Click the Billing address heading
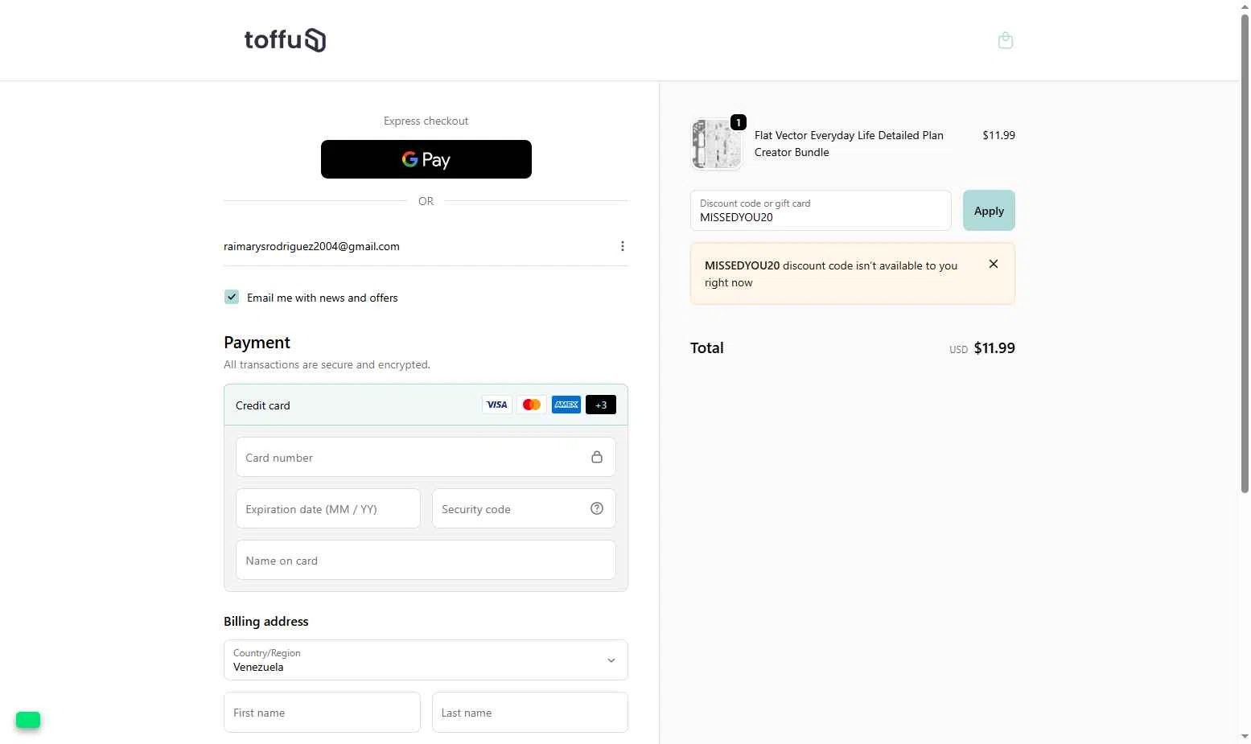The height and width of the screenshot is (744, 1251). (266, 621)
